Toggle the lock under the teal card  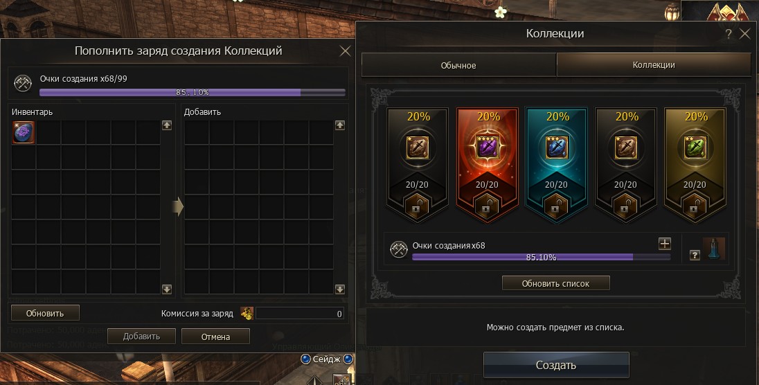(x=557, y=205)
